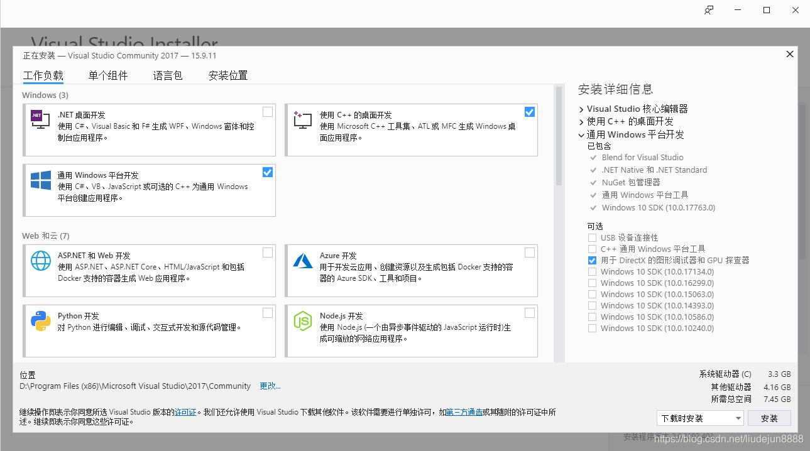Click the .NET desktop development icon

[x=40, y=119]
